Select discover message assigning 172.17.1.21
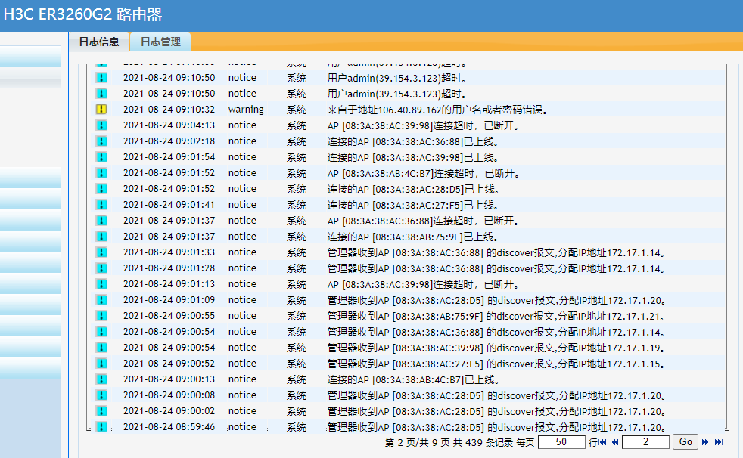The height and width of the screenshot is (458, 743). point(496,316)
